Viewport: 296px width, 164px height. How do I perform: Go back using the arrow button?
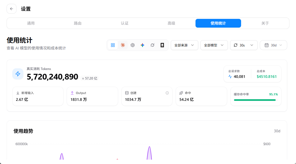(12, 9)
